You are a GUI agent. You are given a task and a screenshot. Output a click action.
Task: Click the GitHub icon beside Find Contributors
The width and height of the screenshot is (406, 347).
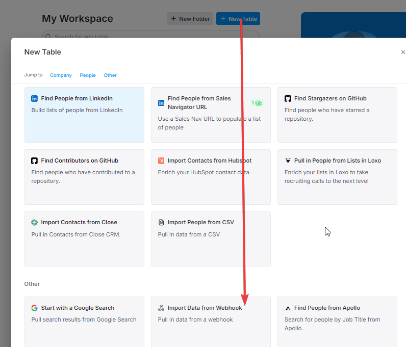pos(35,161)
